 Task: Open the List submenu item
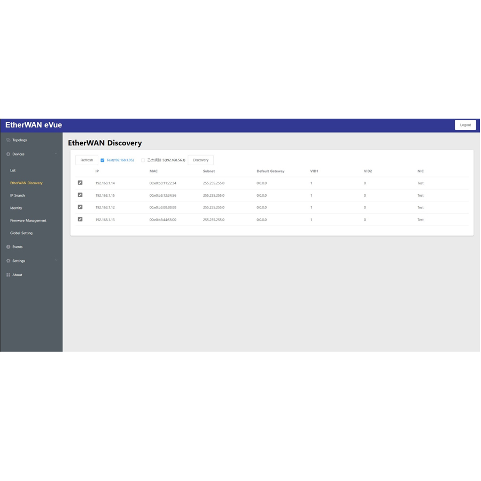click(13, 170)
